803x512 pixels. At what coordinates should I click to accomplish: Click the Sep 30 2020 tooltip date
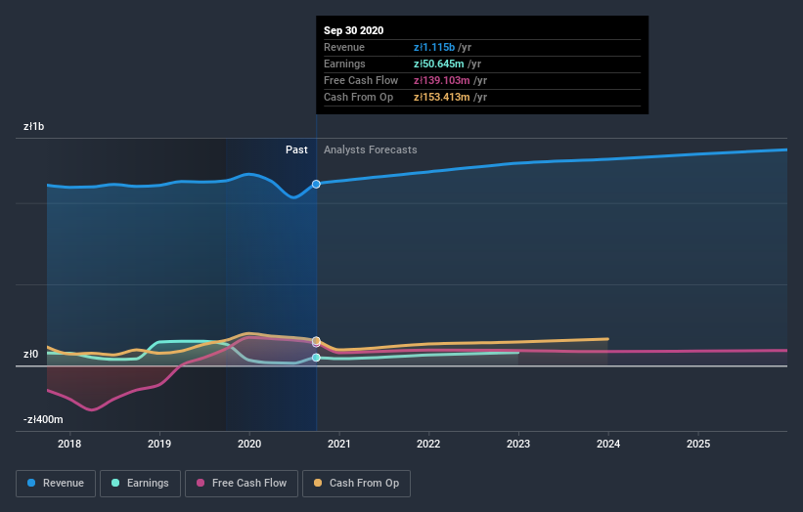click(x=353, y=30)
